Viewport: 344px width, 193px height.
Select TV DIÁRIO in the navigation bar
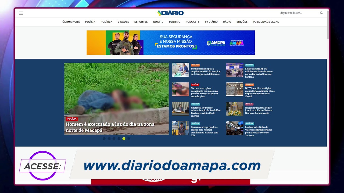click(211, 22)
